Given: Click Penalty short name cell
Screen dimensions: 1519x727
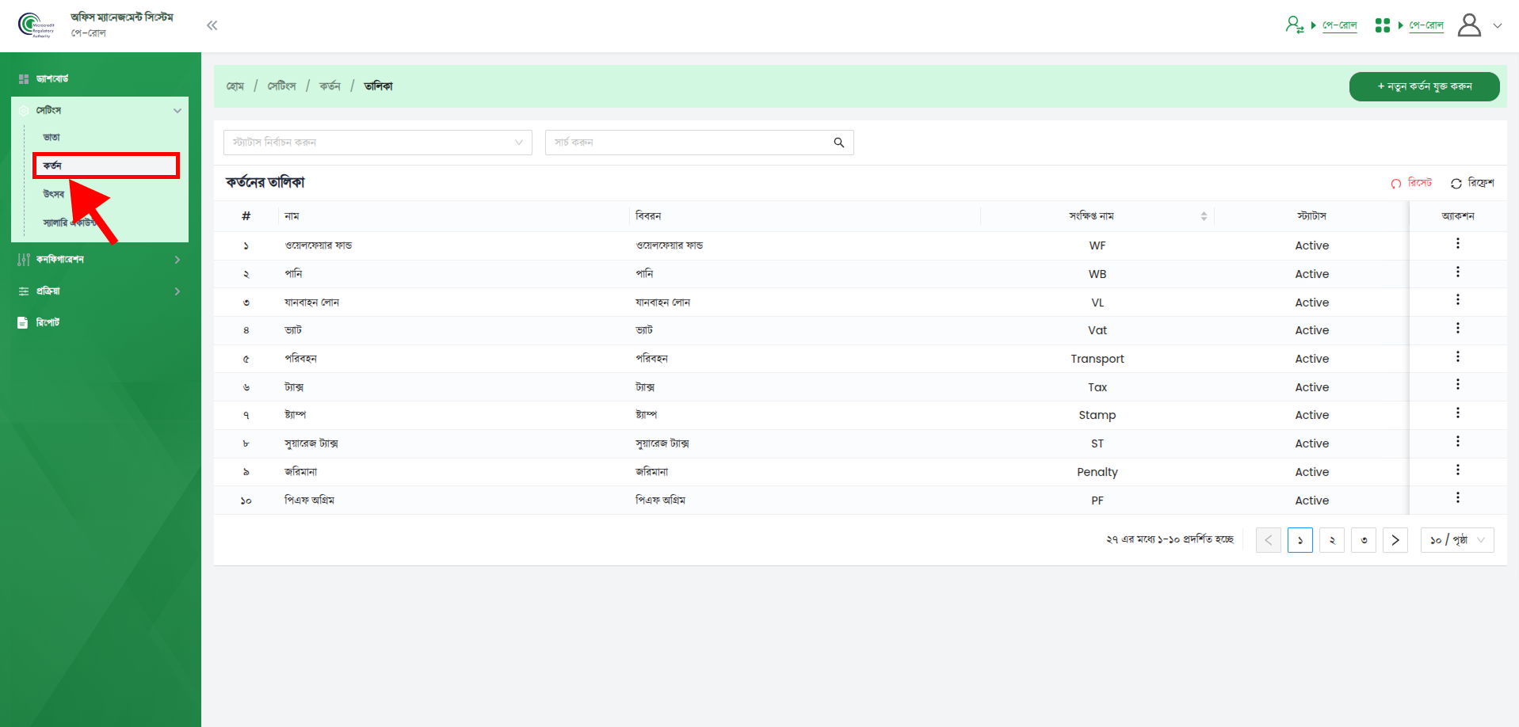Looking at the screenshot, I should pos(1097,472).
